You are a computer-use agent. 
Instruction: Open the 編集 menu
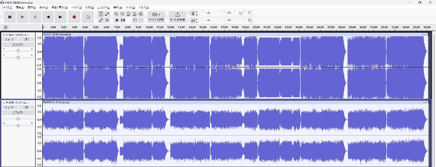20,7
